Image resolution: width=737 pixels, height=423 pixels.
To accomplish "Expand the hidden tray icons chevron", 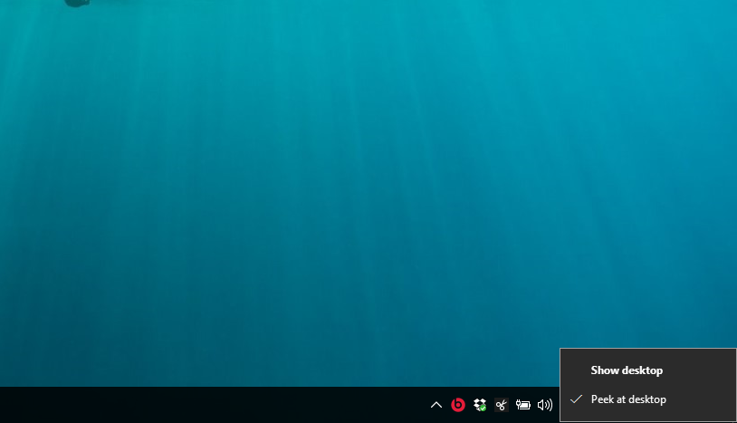I will pos(435,405).
